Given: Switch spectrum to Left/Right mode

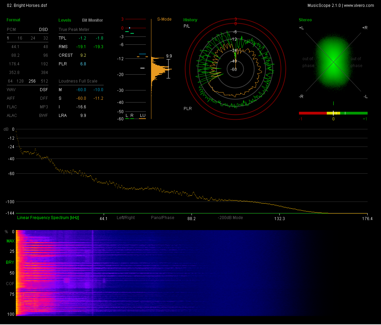Looking at the screenshot, I should tap(126, 218).
